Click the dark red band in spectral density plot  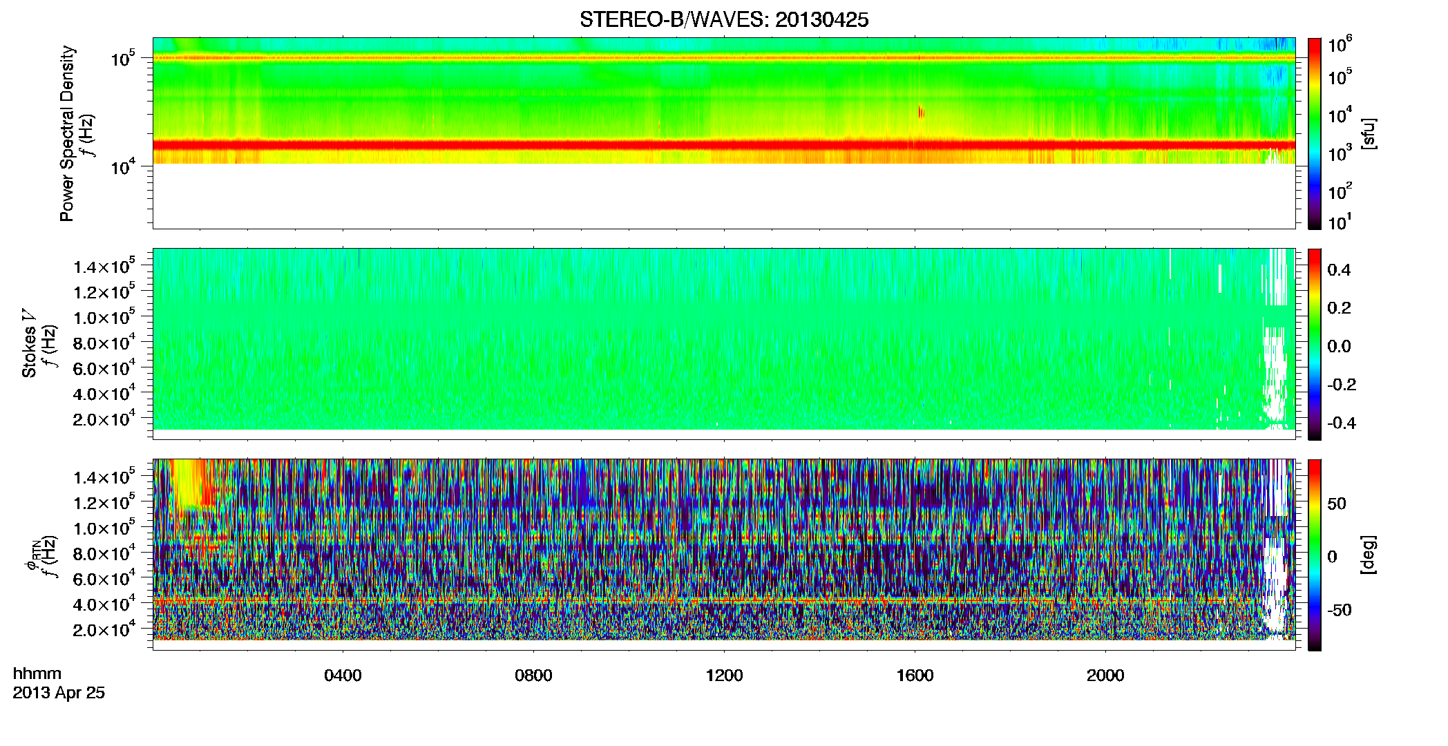click(723, 145)
